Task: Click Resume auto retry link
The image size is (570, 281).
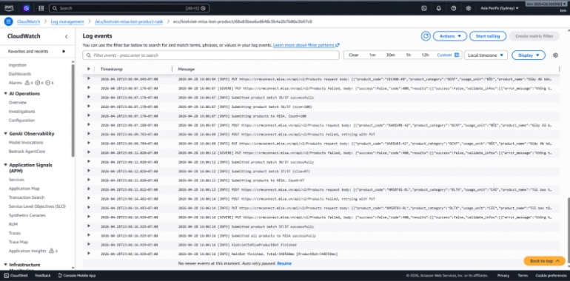Action: pyautogui.click(x=284, y=263)
